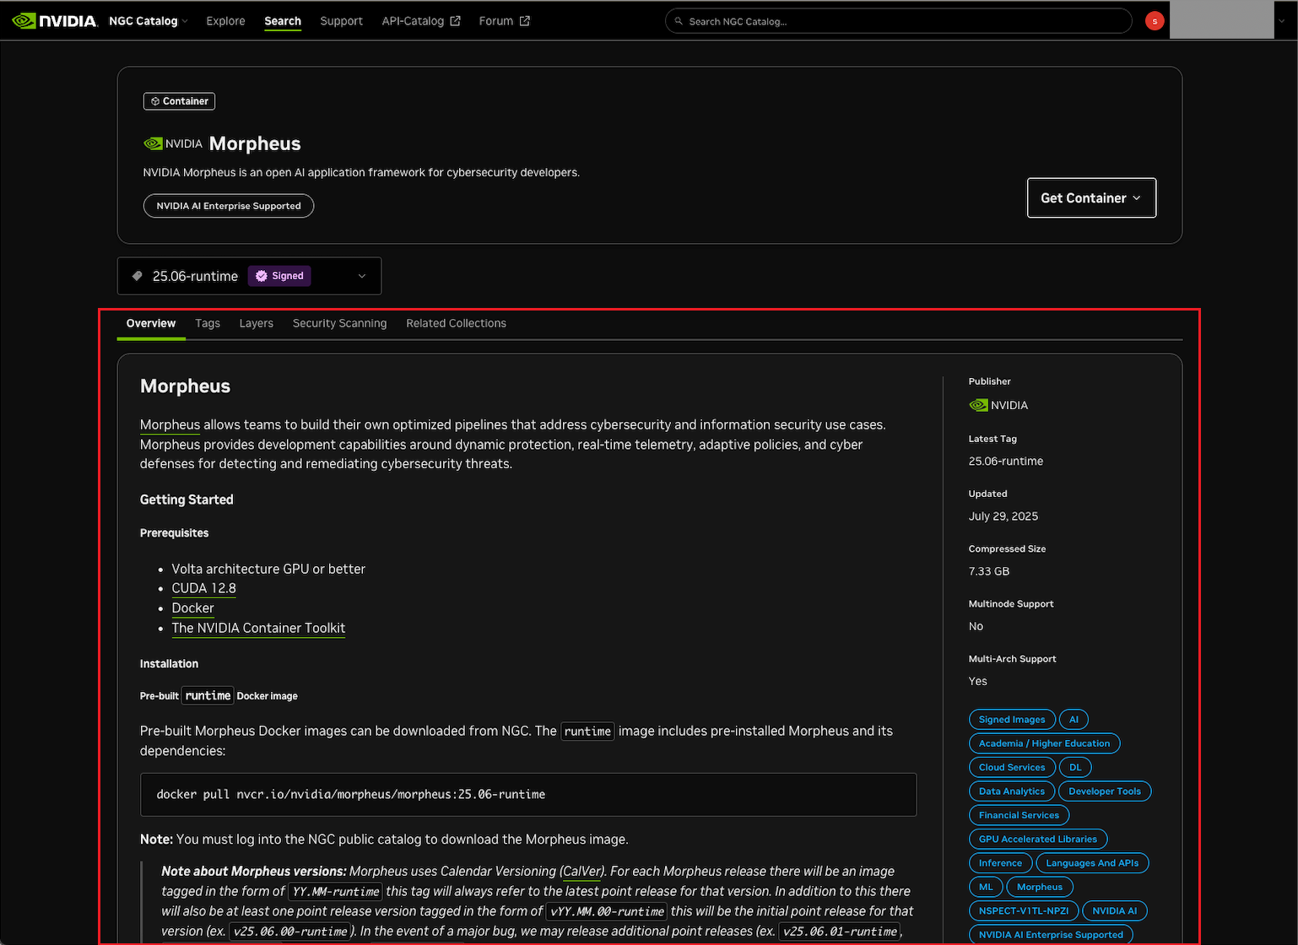The width and height of the screenshot is (1298, 945).
Task: Click the magnifier icon in search box
Action: (x=679, y=21)
